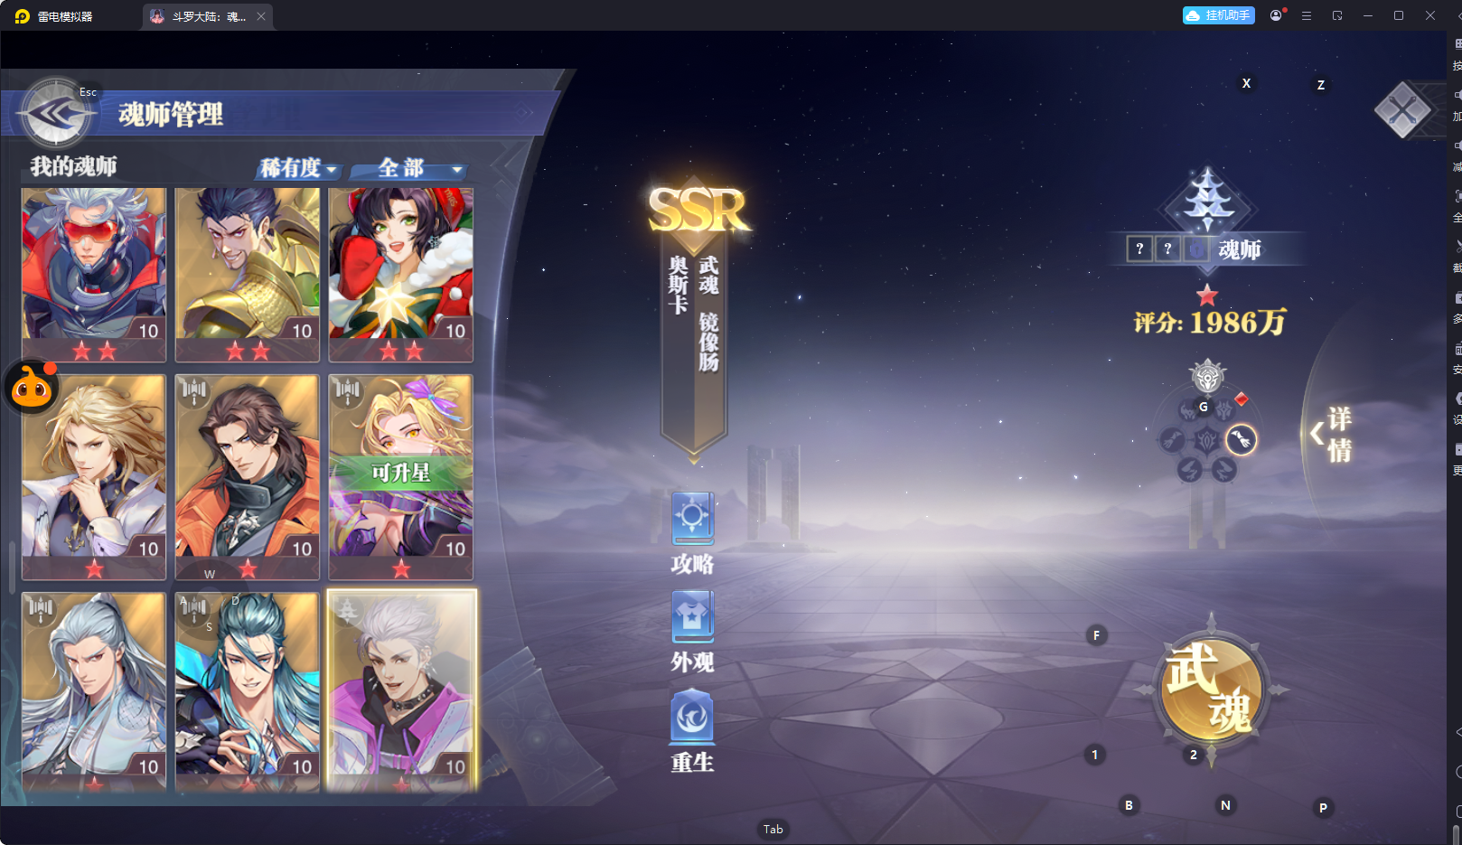Image resolution: width=1462 pixels, height=845 pixels.
Task: Open the emulator user account icon
Action: 1276,15
